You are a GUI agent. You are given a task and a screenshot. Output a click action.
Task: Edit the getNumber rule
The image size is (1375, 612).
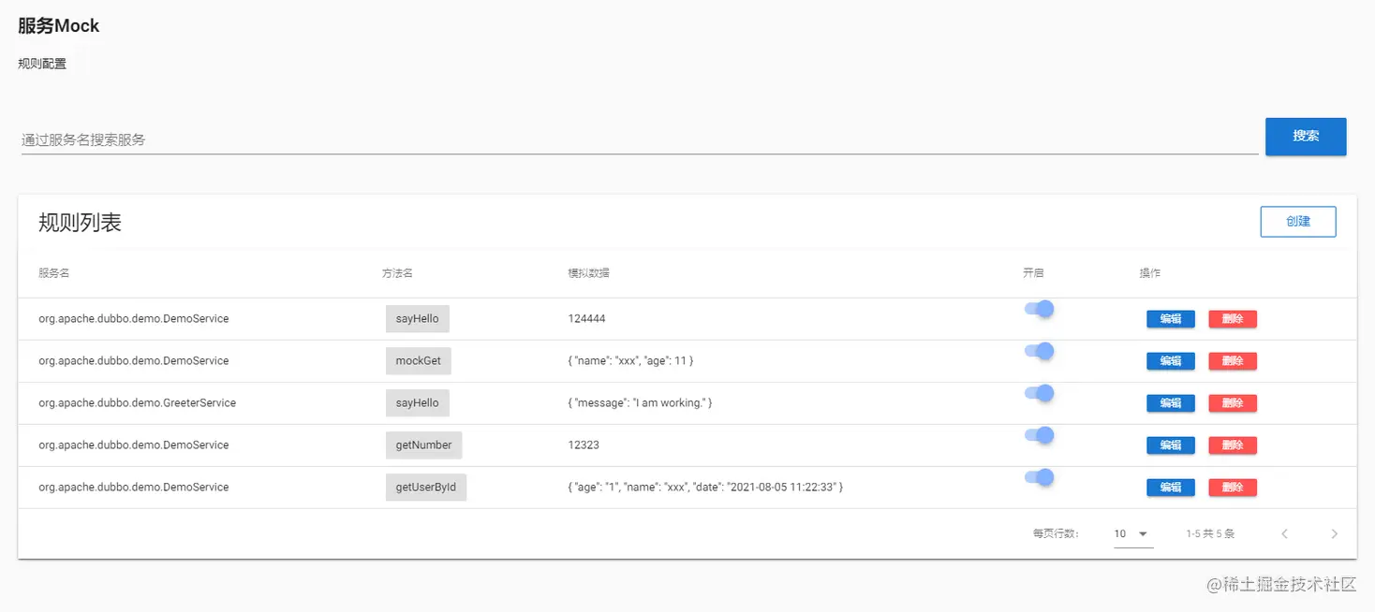1171,445
